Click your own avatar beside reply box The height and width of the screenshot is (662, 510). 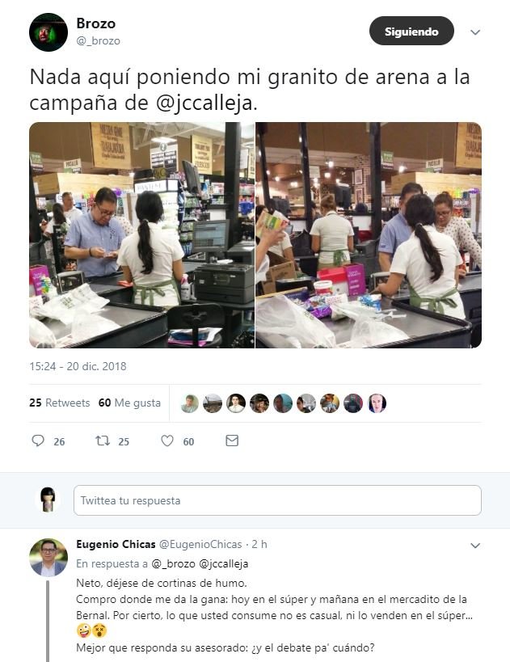[48, 500]
